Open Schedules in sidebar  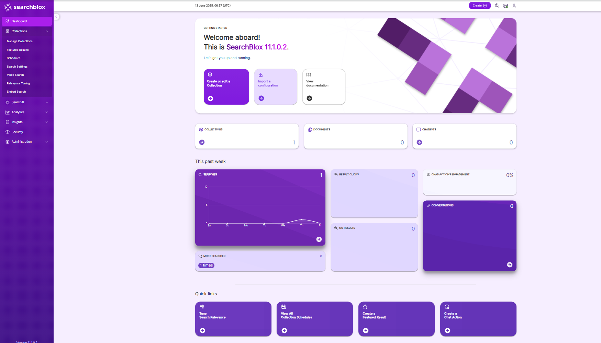click(13, 58)
